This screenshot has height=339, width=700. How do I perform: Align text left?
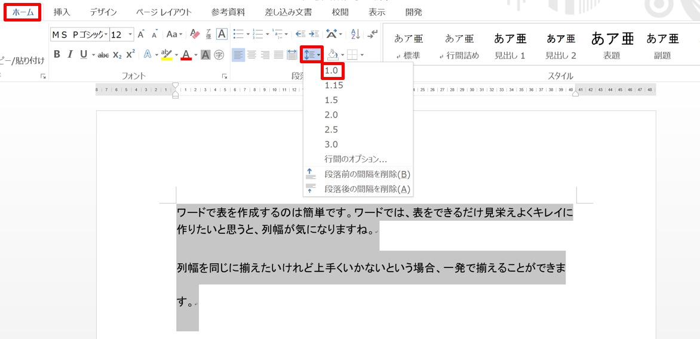238,54
